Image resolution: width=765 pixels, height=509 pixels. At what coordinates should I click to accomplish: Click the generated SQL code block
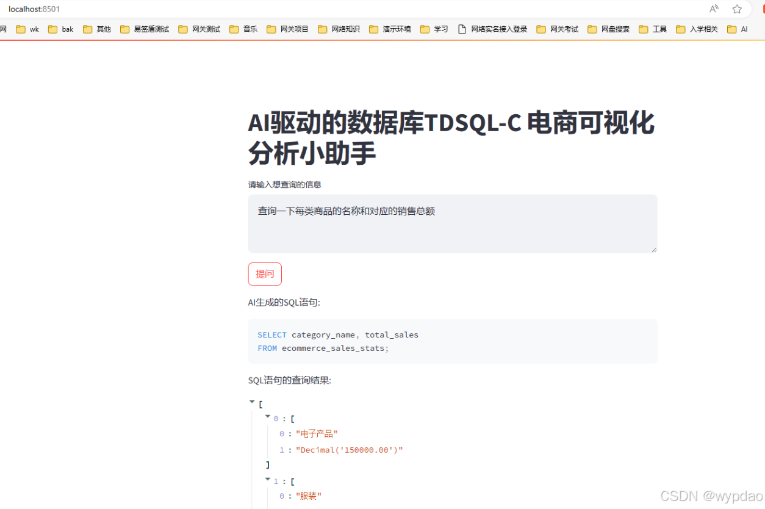tap(453, 341)
